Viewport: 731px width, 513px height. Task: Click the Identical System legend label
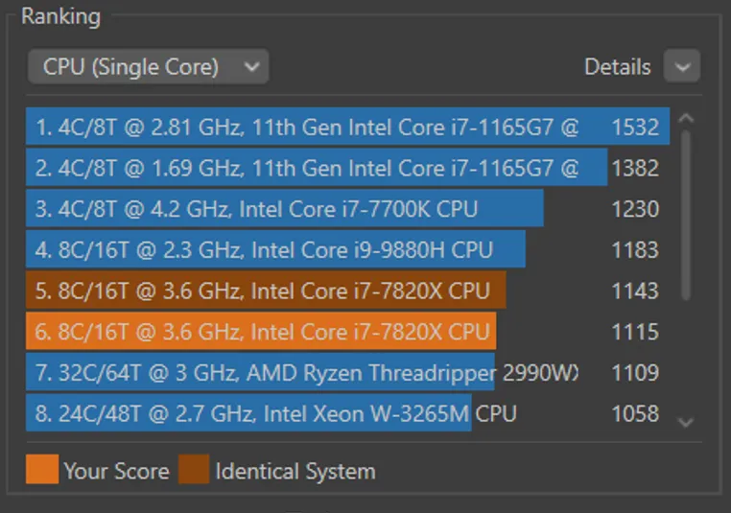(295, 472)
